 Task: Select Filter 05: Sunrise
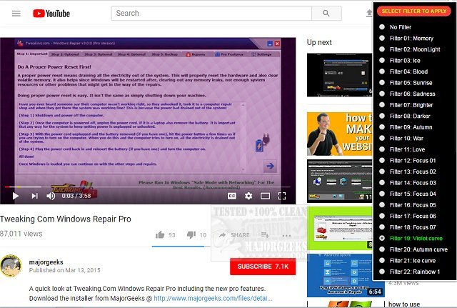coord(406,83)
